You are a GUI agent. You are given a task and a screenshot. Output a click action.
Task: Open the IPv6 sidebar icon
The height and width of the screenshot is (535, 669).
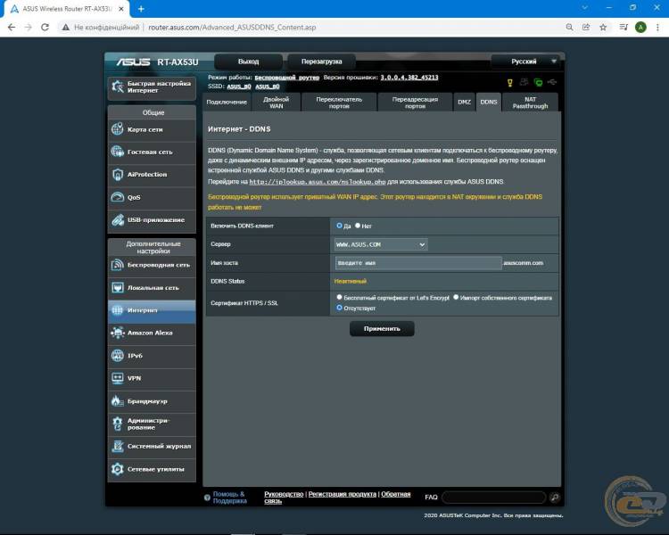[118, 356]
